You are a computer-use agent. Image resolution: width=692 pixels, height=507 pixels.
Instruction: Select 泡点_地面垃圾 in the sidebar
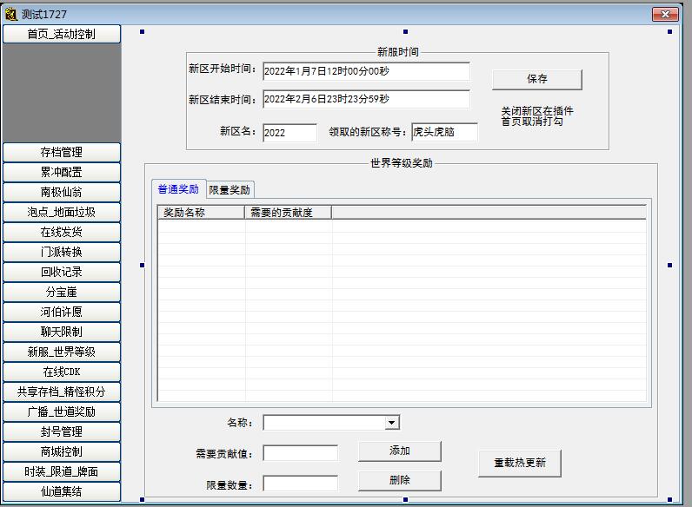pos(61,212)
